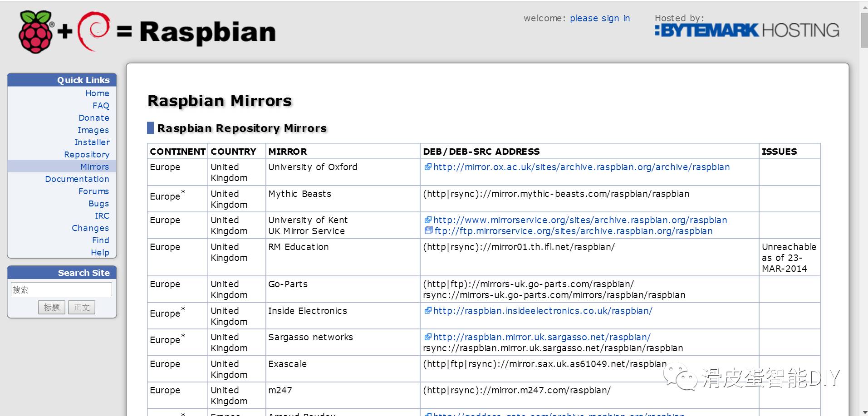Click the Raspbian Repository Mirrors subheading
The image size is (868, 416).
pyautogui.click(x=242, y=128)
